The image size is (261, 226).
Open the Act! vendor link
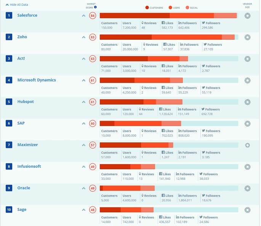point(21,58)
